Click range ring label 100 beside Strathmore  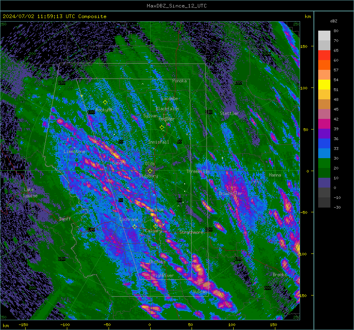pos(208,230)
